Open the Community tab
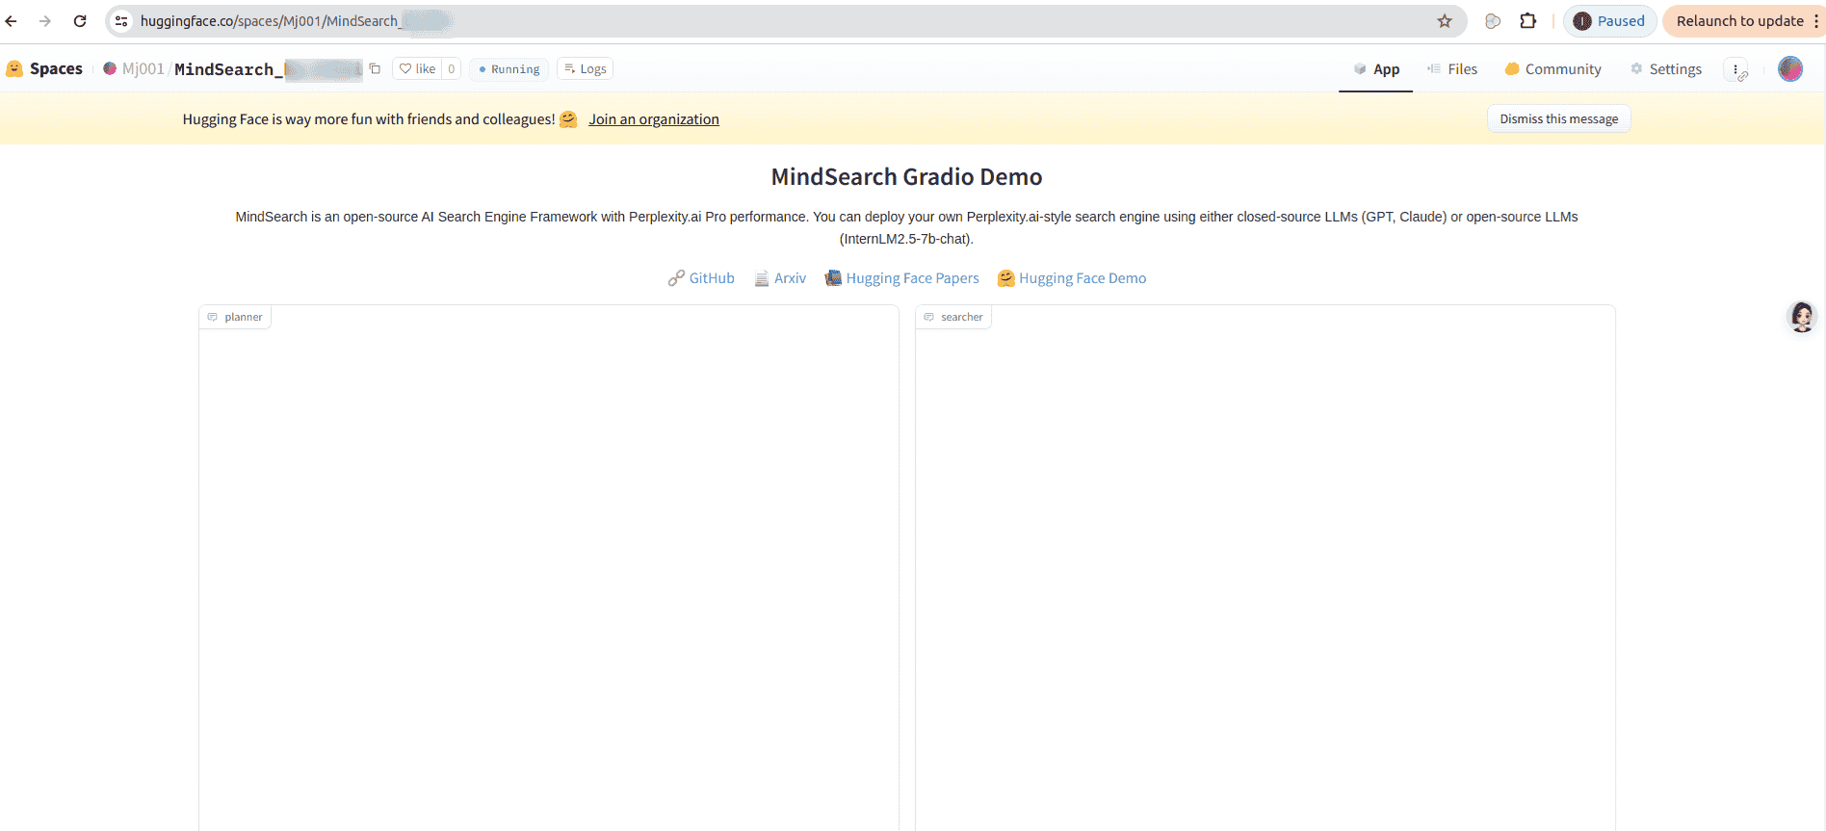The height and width of the screenshot is (831, 1826). 1552,69
